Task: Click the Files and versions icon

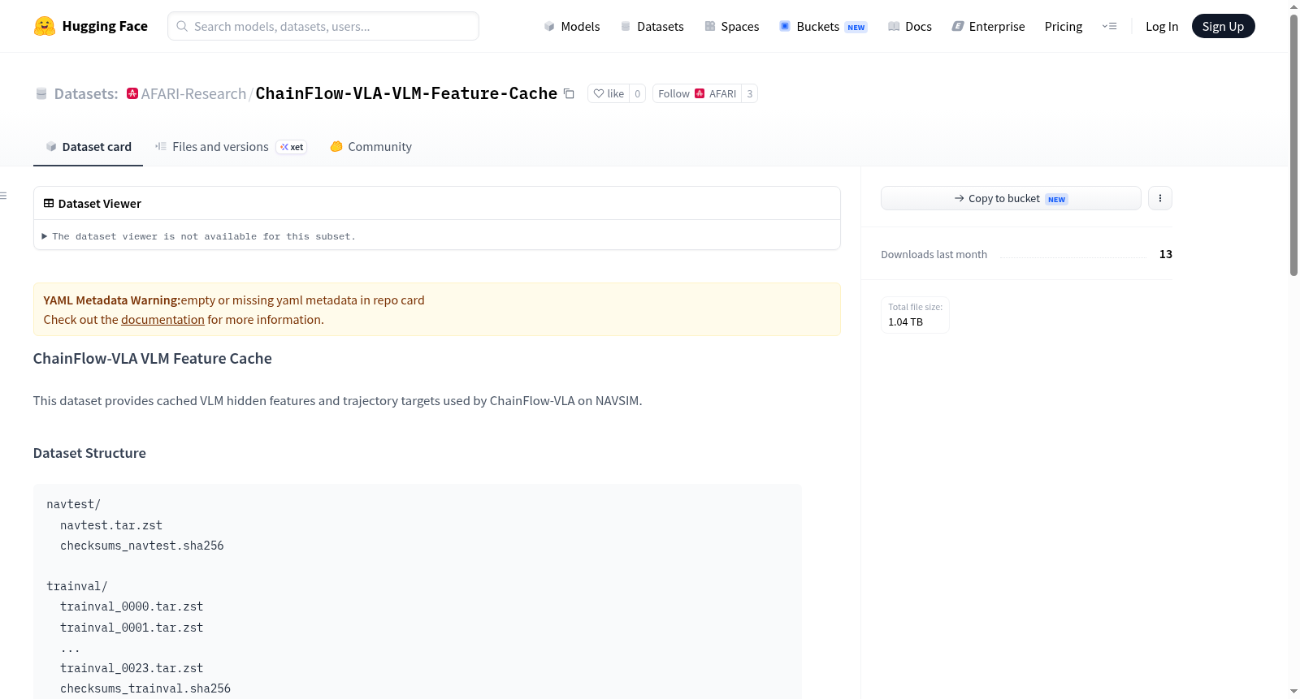Action: pyautogui.click(x=161, y=146)
